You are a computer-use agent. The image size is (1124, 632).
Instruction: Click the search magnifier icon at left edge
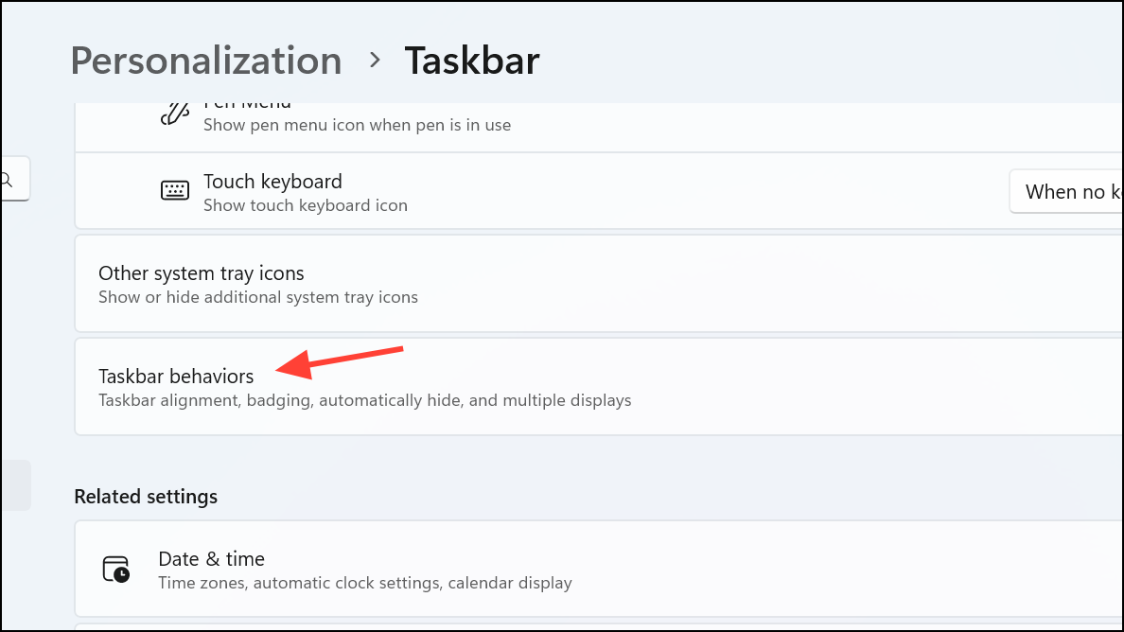pyautogui.click(x=7, y=179)
